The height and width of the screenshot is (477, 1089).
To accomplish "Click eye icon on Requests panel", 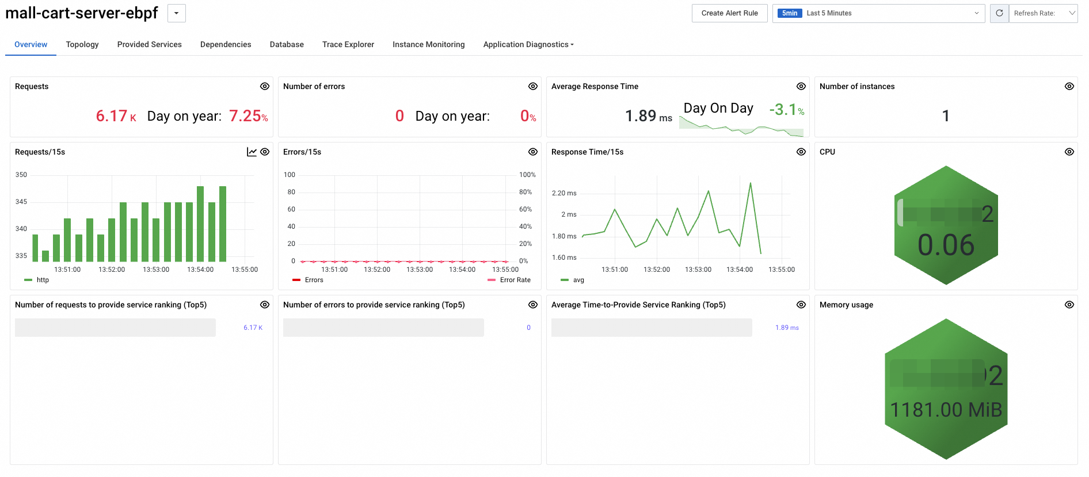I will pos(265,86).
